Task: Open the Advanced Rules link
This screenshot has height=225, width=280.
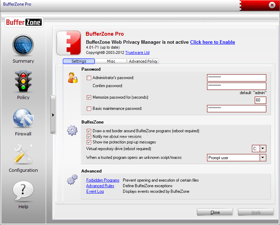Action: 100,186
